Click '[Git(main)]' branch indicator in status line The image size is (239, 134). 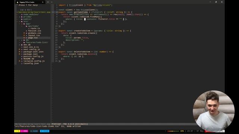(81, 124)
